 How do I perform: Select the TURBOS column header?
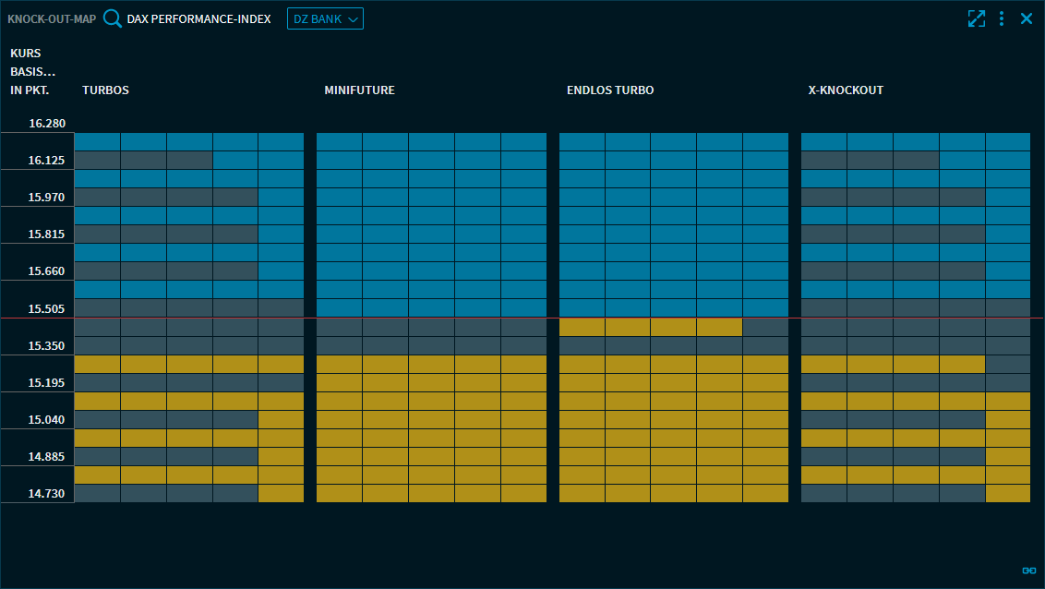point(105,90)
